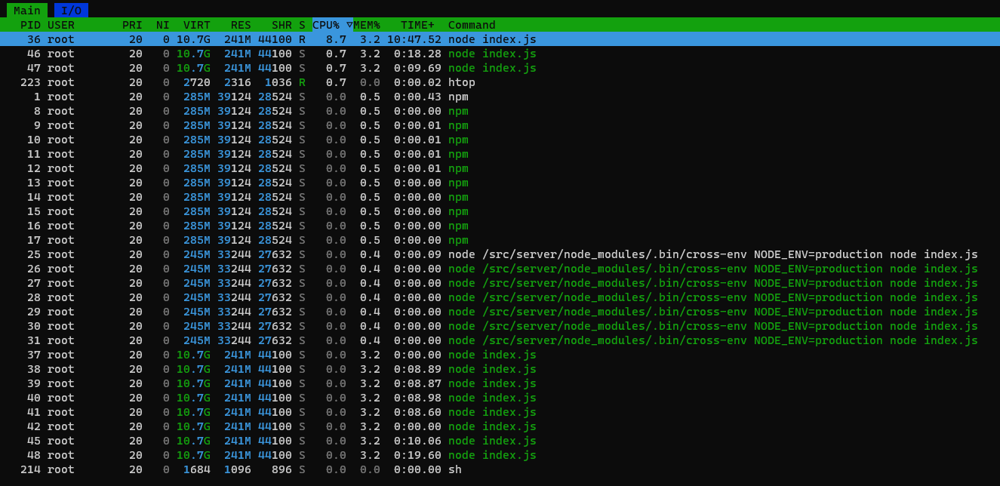Screen dimensions: 1000x486
Task: Sort by VIRT memory column header
Action: click(196, 25)
